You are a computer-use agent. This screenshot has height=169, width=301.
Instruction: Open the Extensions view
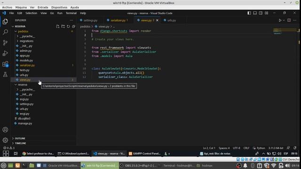[x=5, y=64]
